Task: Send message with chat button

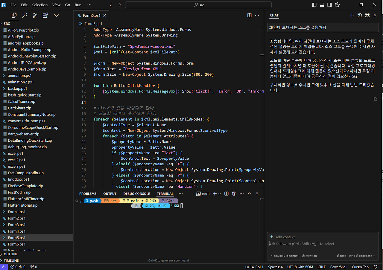Action: tap(341, 256)
